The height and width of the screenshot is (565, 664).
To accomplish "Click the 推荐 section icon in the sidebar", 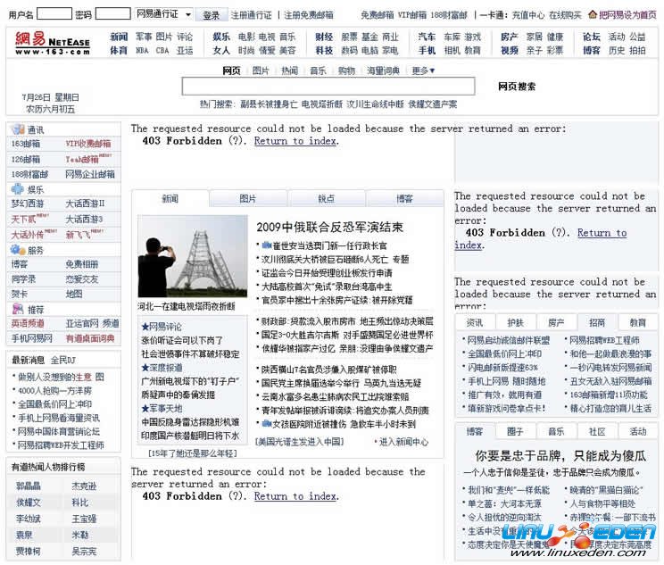I will (18, 309).
